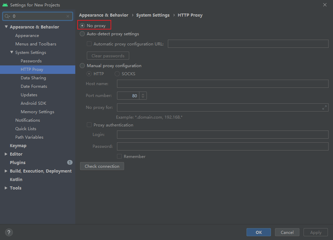Choose the SOCKS proxy type radio

pos(117,74)
